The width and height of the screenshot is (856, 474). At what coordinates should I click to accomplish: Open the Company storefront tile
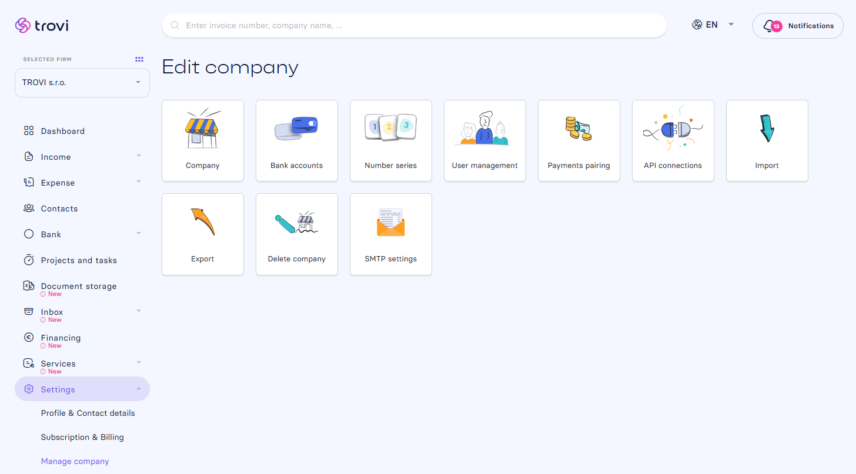tap(203, 140)
